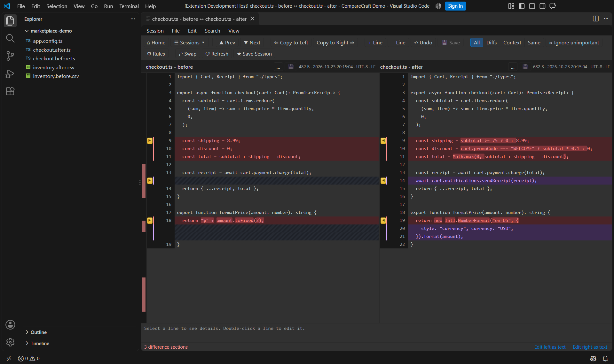Viewport: 614px width, 364px height.
Task: Click the difference overview strip beside the left pane
Action: click(x=144, y=198)
